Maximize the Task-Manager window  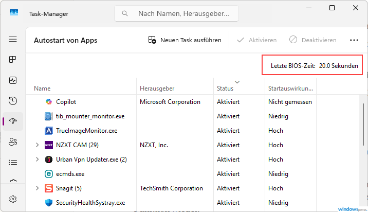pyautogui.click(x=332, y=8)
